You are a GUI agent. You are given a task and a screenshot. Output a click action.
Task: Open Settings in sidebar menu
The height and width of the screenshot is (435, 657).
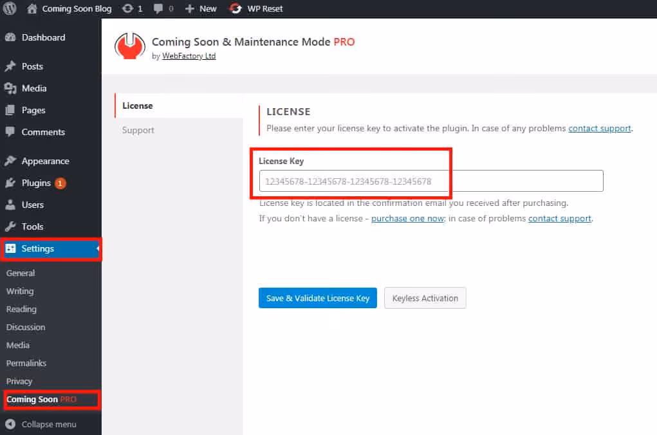click(51, 248)
